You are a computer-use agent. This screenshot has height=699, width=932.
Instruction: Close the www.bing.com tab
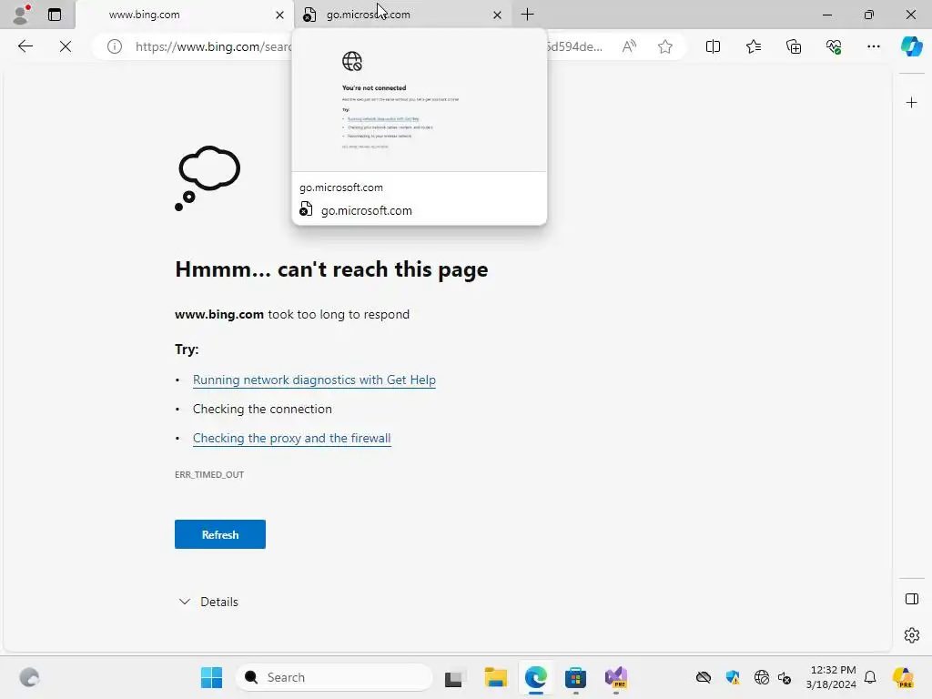[x=279, y=15]
